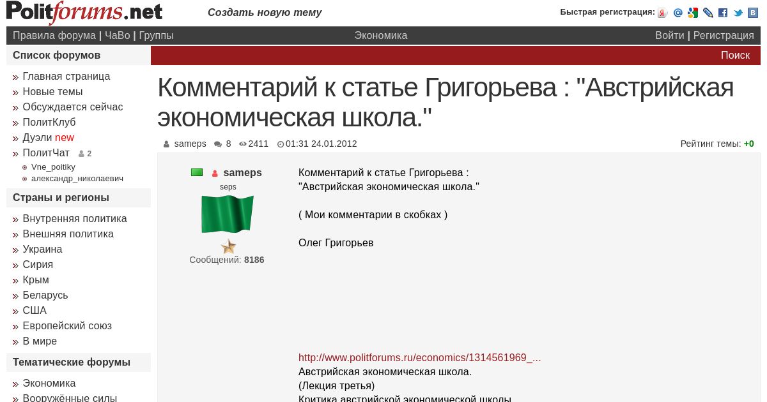Open Сирия forum
Screen dimensions: 767x402
38,265
